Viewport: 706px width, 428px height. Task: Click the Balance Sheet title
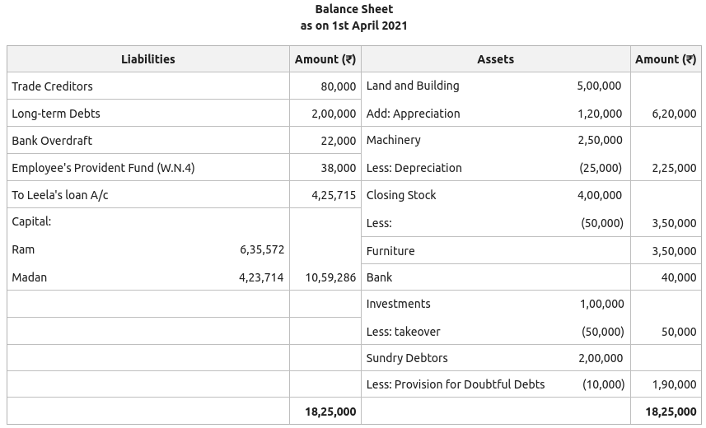(353, 9)
